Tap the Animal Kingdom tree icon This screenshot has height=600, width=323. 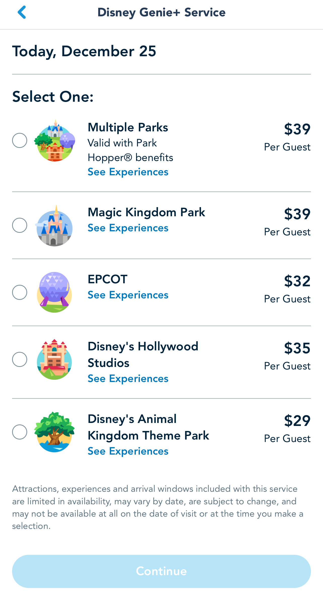(x=54, y=432)
